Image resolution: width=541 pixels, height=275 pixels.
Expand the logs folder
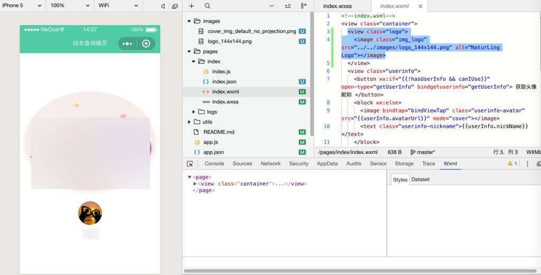pyautogui.click(x=193, y=112)
